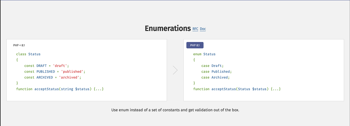Select the 'case Published;' line
Screen dimensions: 350x126
[x=216, y=71]
